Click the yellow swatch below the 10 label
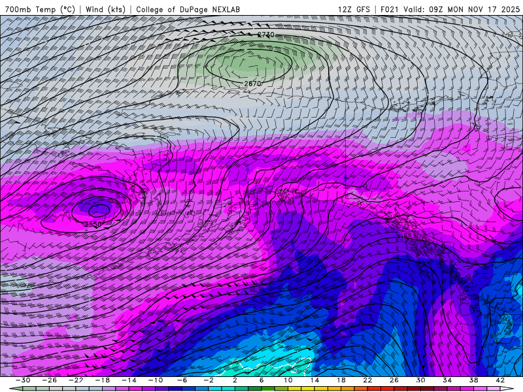Screen dimensions: 523x392 [x=295, y=389]
